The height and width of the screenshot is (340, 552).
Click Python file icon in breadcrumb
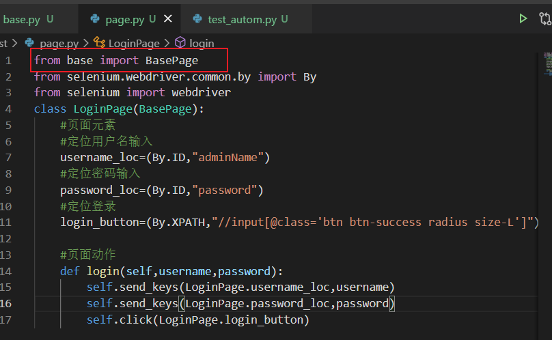29,42
